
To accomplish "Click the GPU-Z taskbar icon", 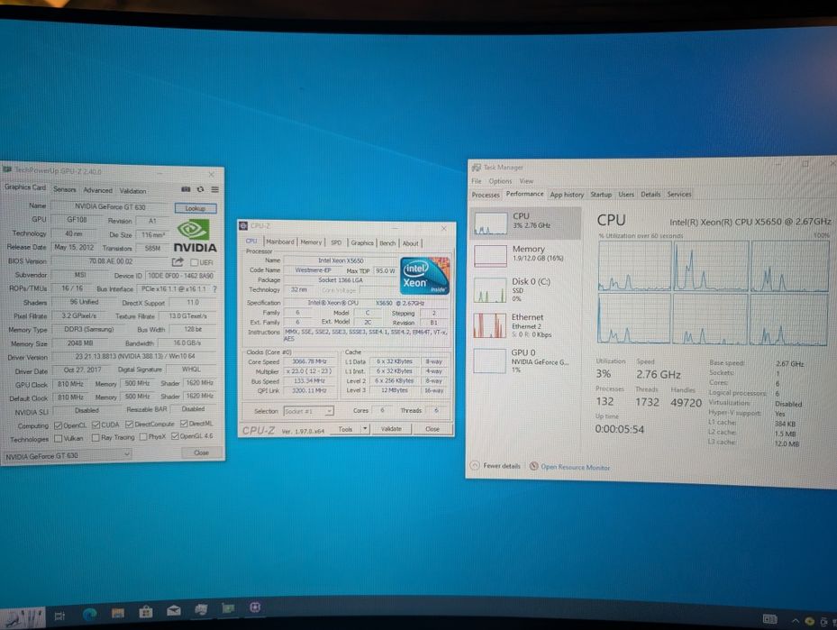I will click(x=228, y=608).
